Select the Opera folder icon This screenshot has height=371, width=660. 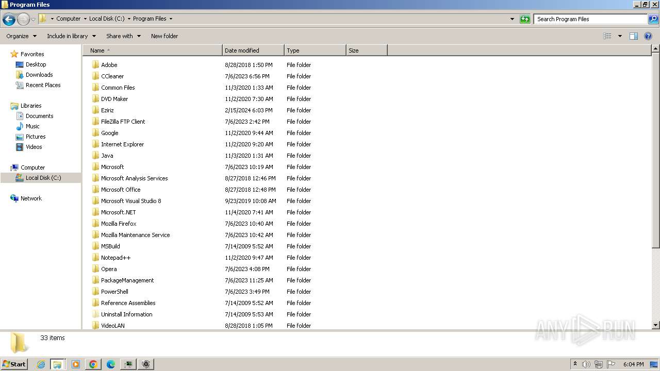point(95,269)
